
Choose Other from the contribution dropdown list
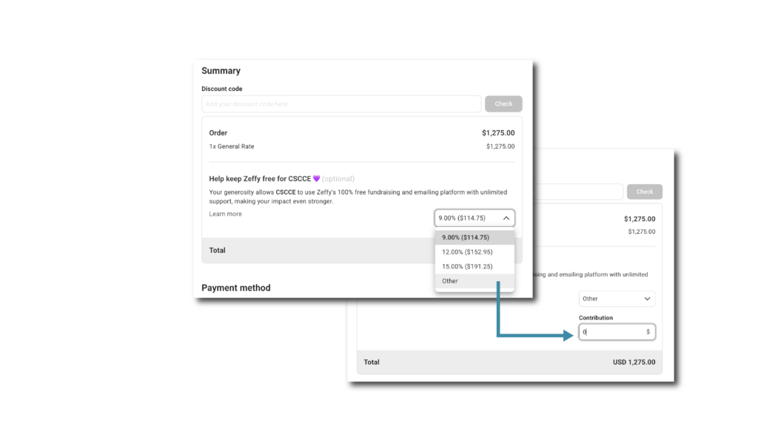[x=450, y=281]
